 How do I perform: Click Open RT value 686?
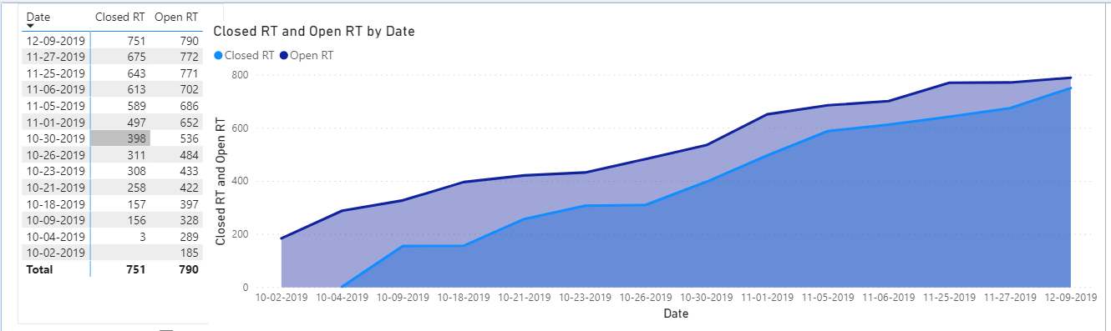pyautogui.click(x=190, y=106)
